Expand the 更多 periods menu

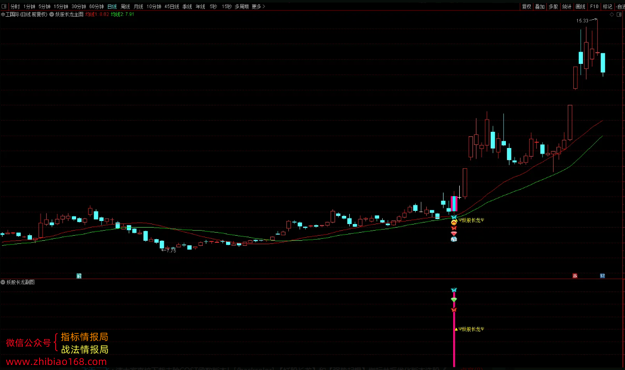(258, 7)
